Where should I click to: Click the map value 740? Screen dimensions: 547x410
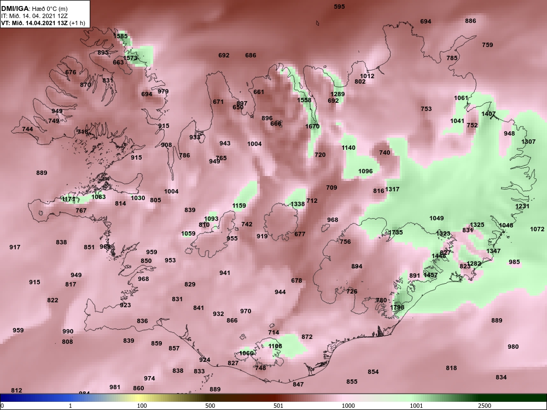pos(385,153)
